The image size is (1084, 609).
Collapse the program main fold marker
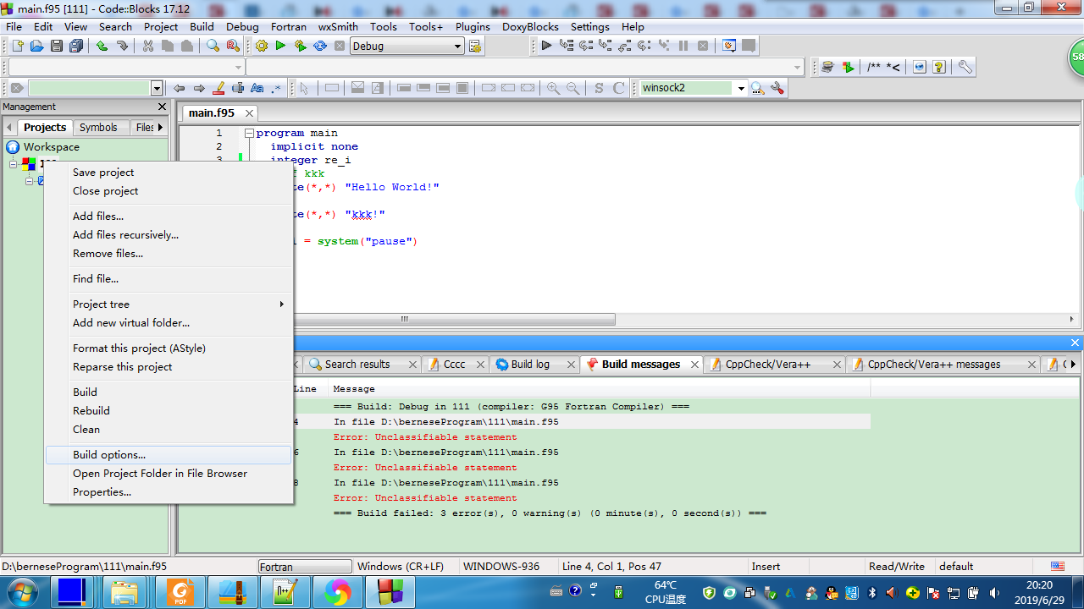249,134
